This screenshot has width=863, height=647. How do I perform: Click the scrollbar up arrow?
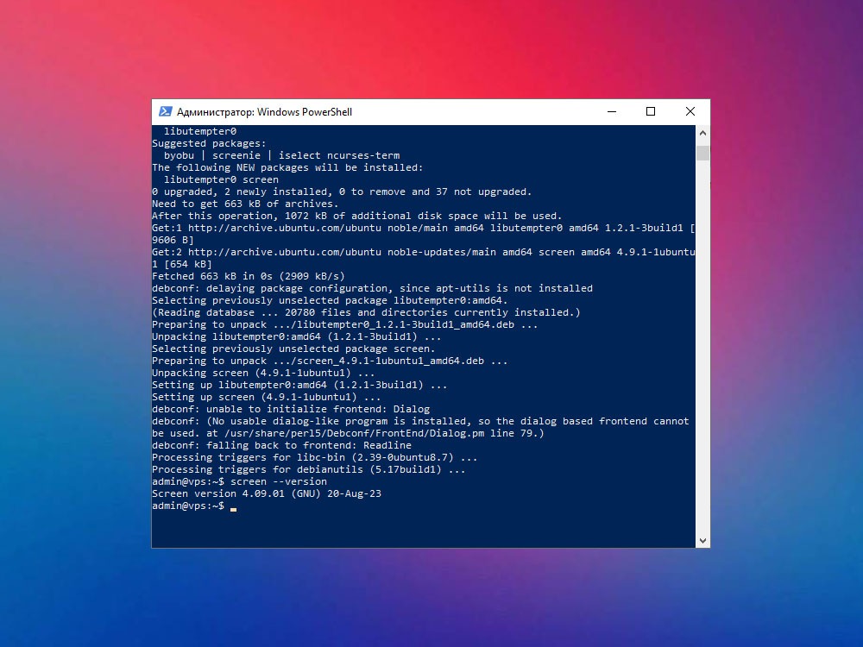click(x=702, y=133)
